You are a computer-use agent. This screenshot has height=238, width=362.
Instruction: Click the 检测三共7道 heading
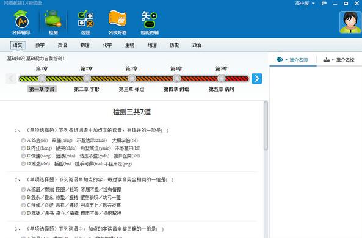(x=132, y=112)
